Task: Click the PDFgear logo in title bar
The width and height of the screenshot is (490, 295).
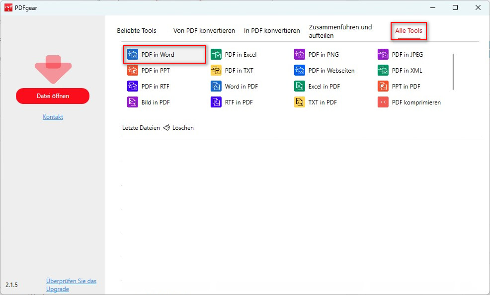Action: [8, 7]
